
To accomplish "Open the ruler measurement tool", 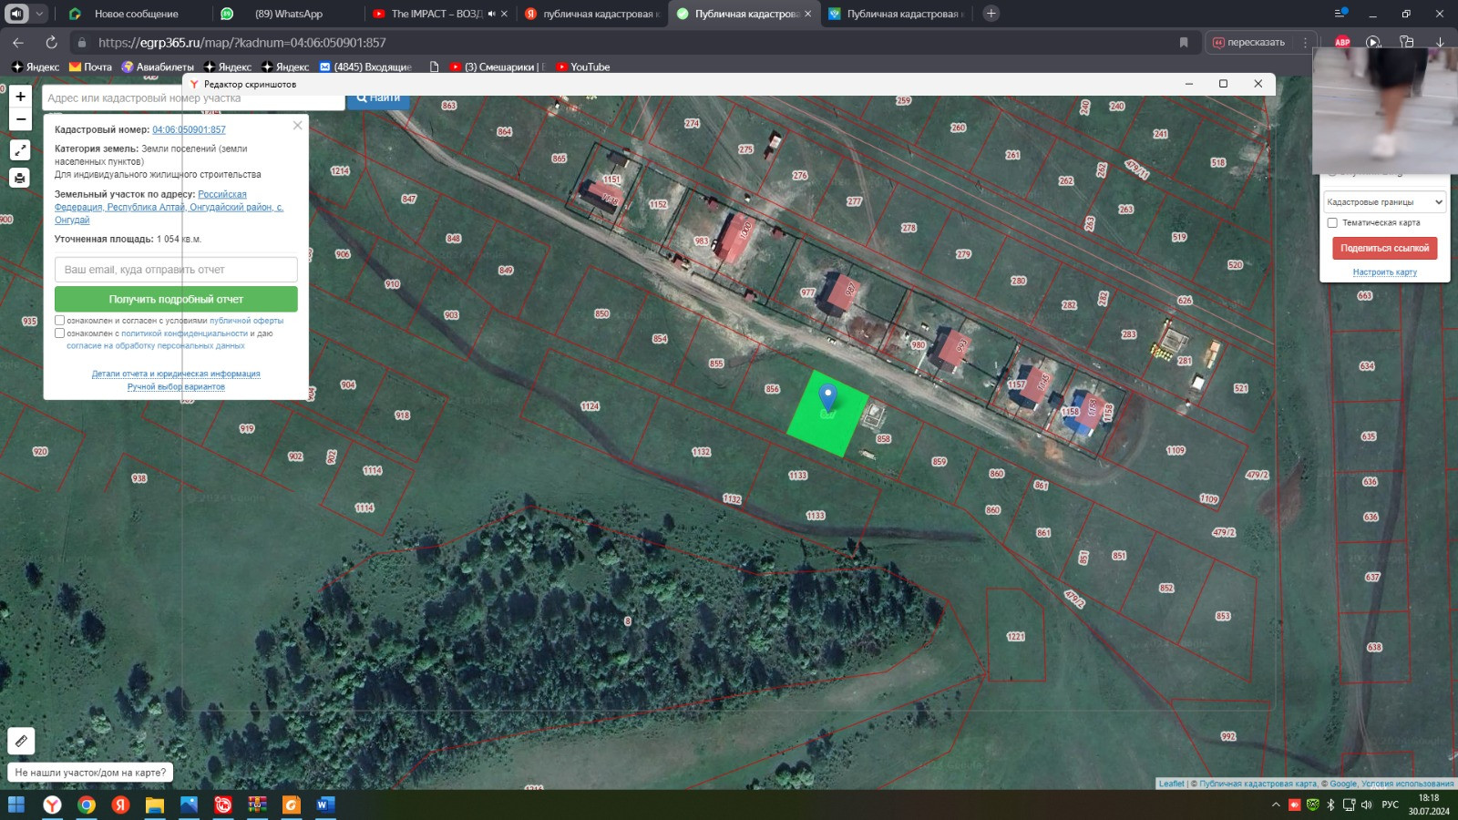I will [21, 741].
